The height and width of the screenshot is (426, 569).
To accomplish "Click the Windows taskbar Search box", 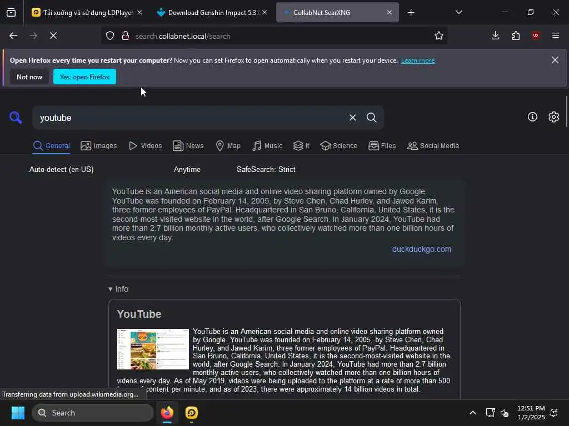I will pos(93,413).
